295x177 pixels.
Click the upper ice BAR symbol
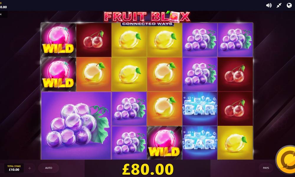[200, 109]
